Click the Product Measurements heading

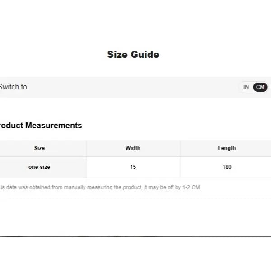[x=41, y=126]
